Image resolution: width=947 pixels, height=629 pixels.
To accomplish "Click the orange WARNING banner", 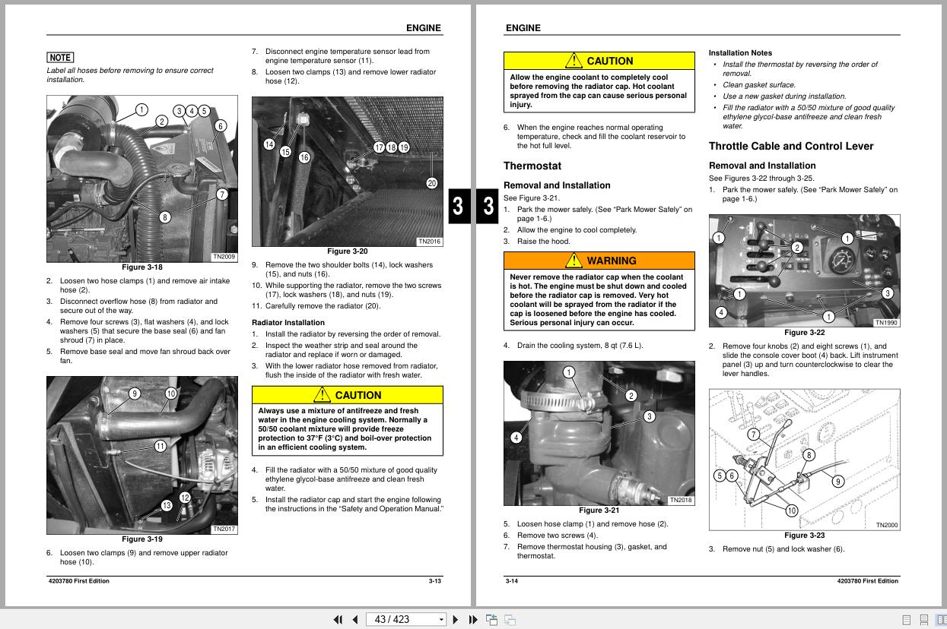I will coord(599,261).
